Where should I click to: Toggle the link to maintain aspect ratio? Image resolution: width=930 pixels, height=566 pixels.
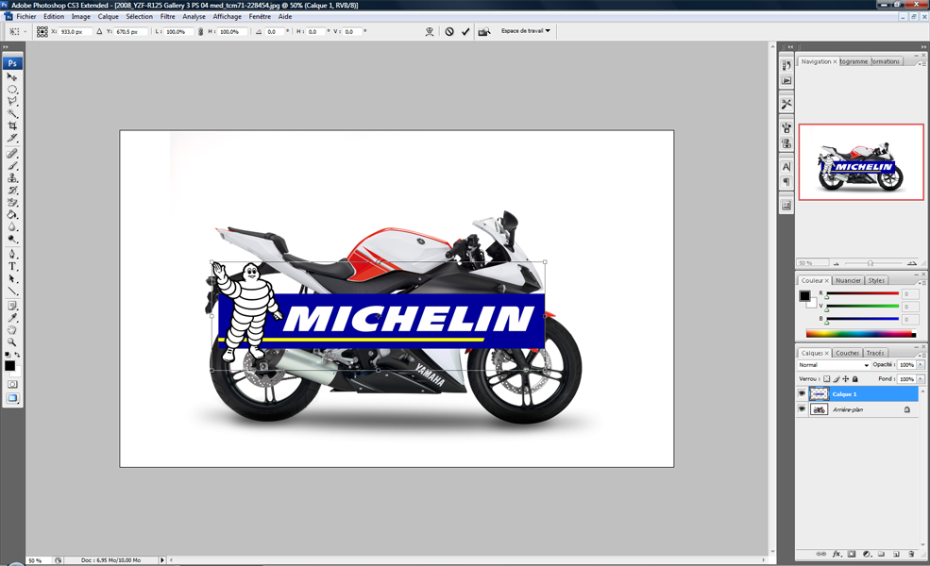[x=200, y=31]
